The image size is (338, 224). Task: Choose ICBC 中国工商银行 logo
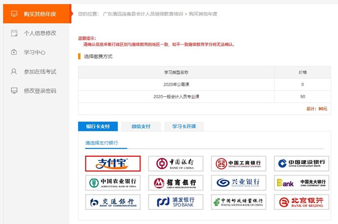[x=239, y=164]
